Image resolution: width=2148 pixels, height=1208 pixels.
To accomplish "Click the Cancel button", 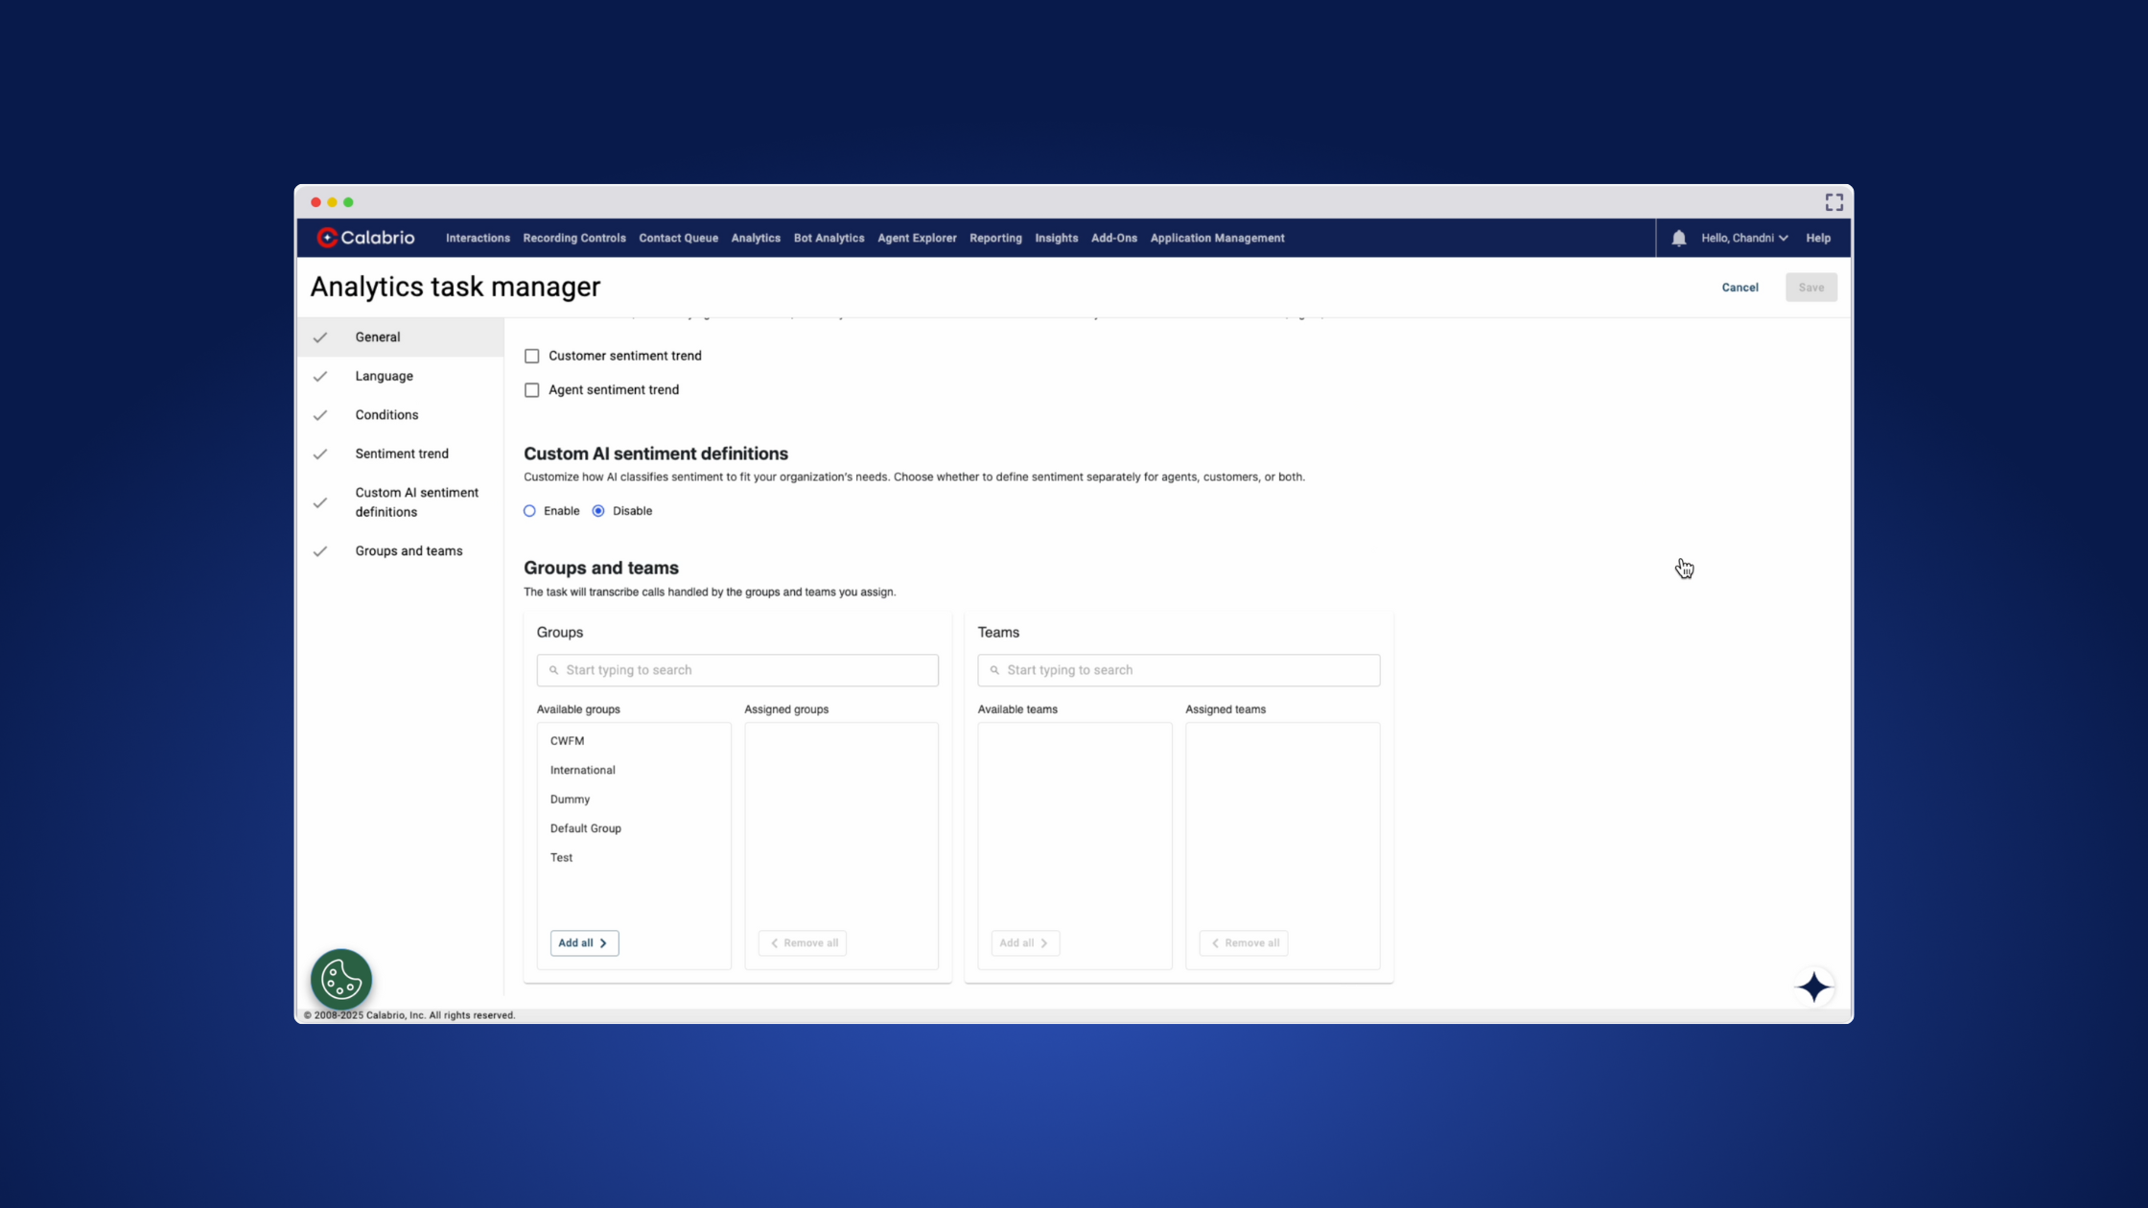I will (x=1739, y=288).
